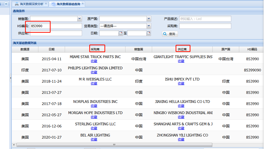Switch to 海关数据基础查询 tab
Viewport: 264px width, 149px height.
[x=67, y=4]
